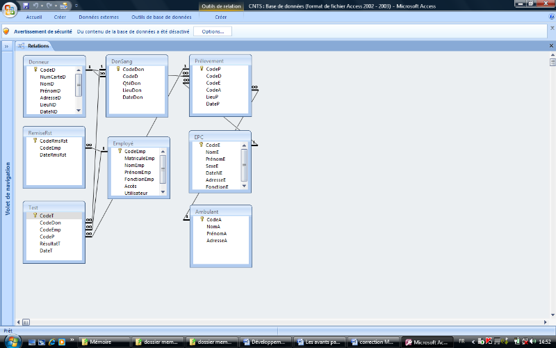This screenshot has height=348, width=556.
Task: Open the Windows Start menu orb
Action: click(x=10, y=341)
